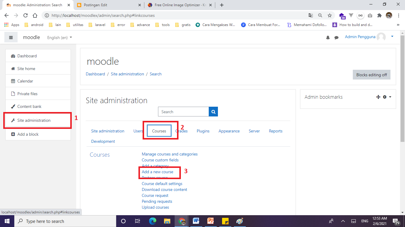This screenshot has height=227, width=405.
Task: Switch to the Development tab
Action: (103, 141)
